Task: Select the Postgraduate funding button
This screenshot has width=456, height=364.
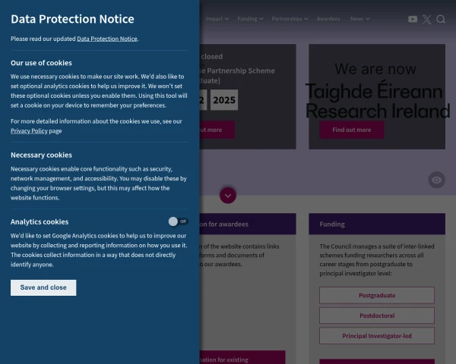Action: (x=377, y=295)
